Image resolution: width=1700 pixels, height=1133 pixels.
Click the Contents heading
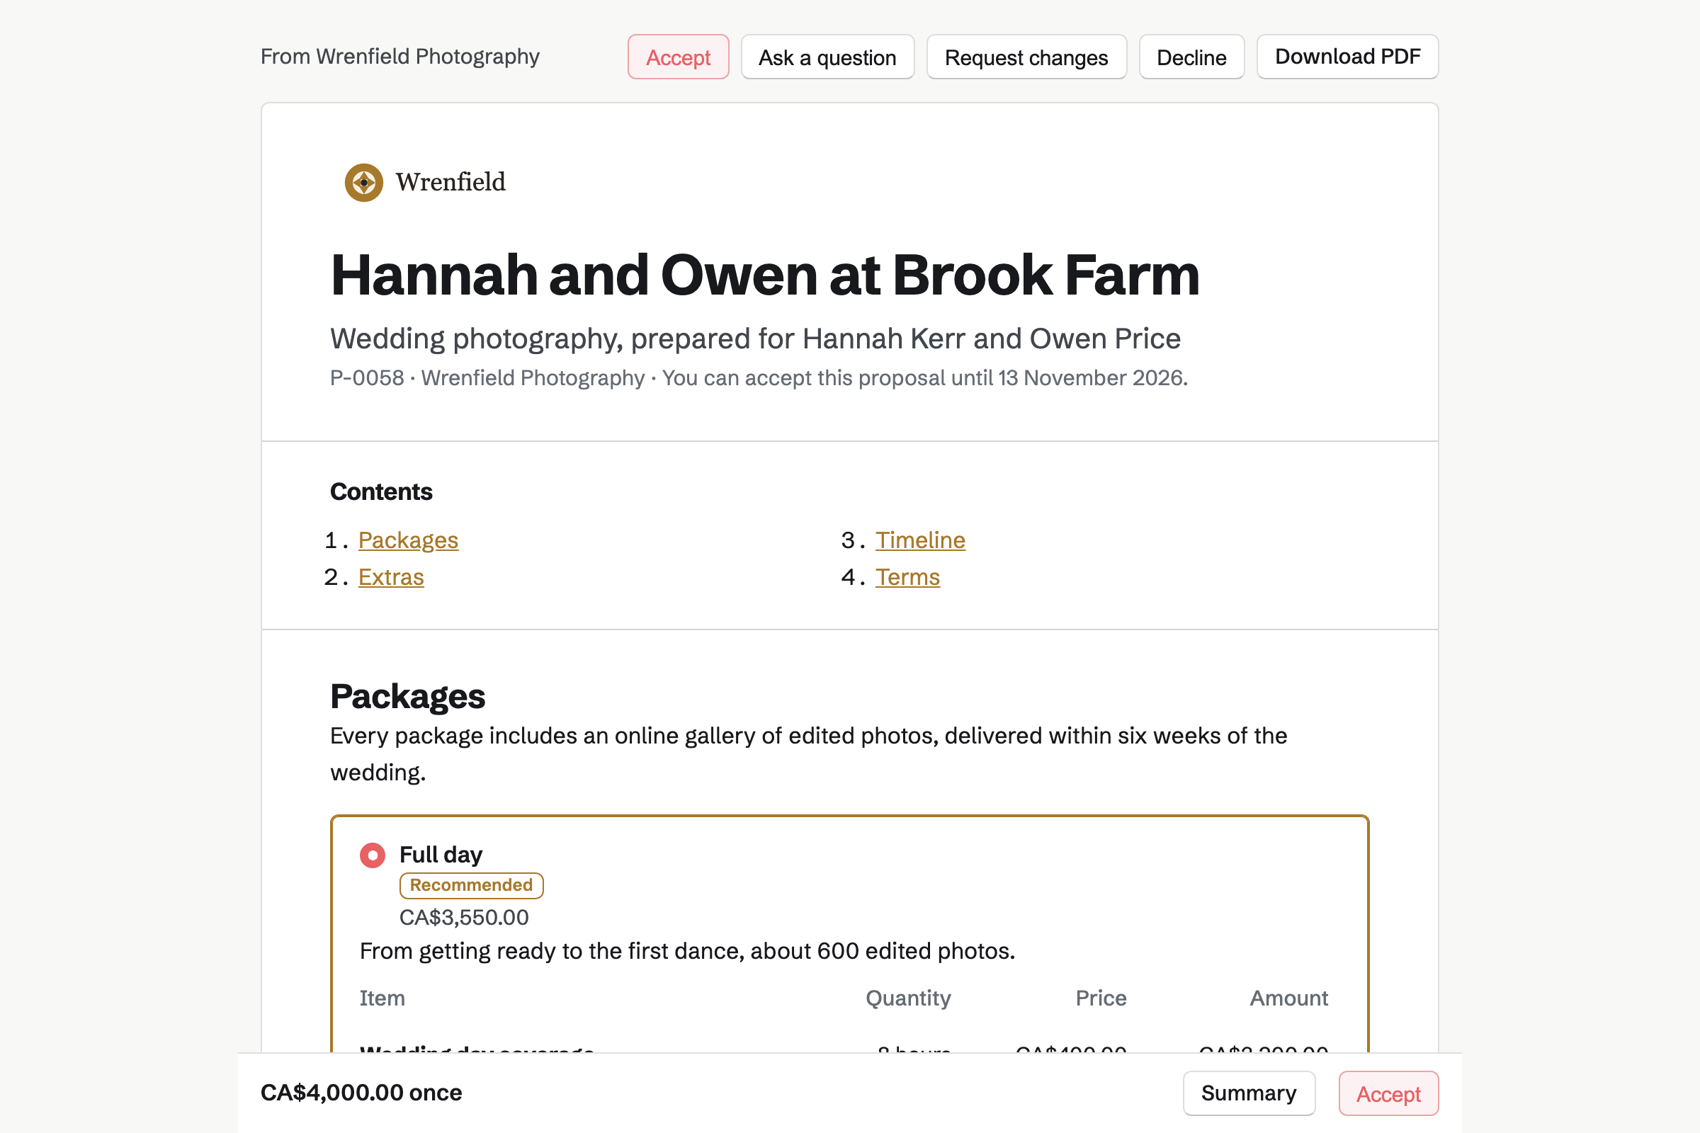[x=381, y=491]
